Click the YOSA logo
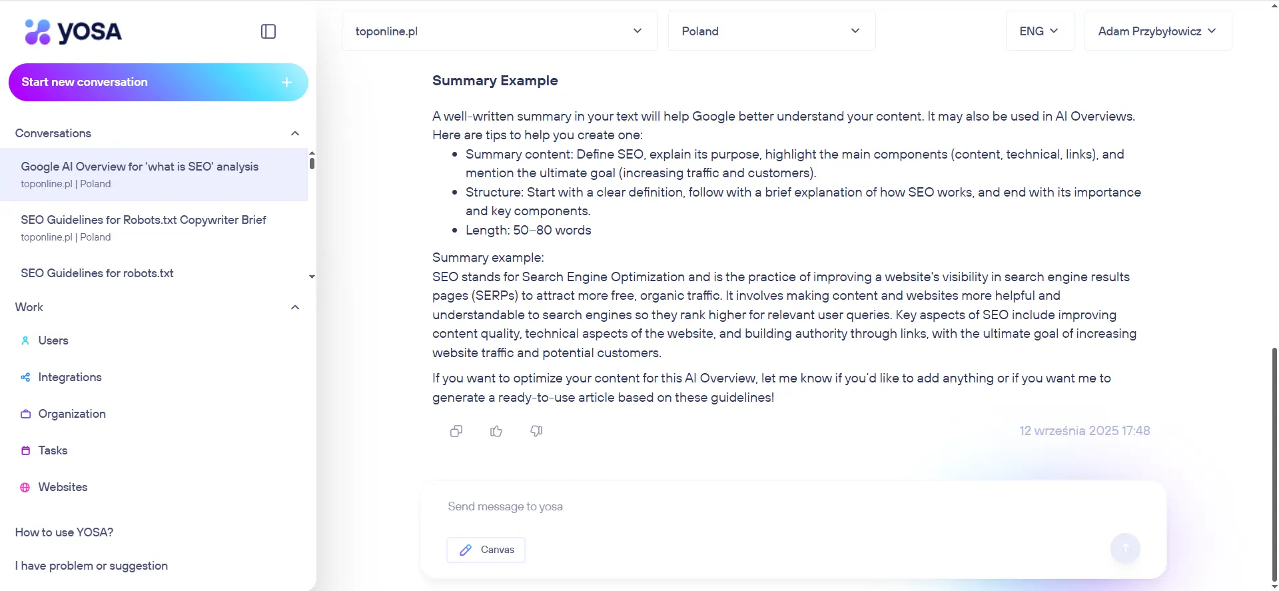Image resolution: width=1279 pixels, height=591 pixels. click(x=73, y=31)
